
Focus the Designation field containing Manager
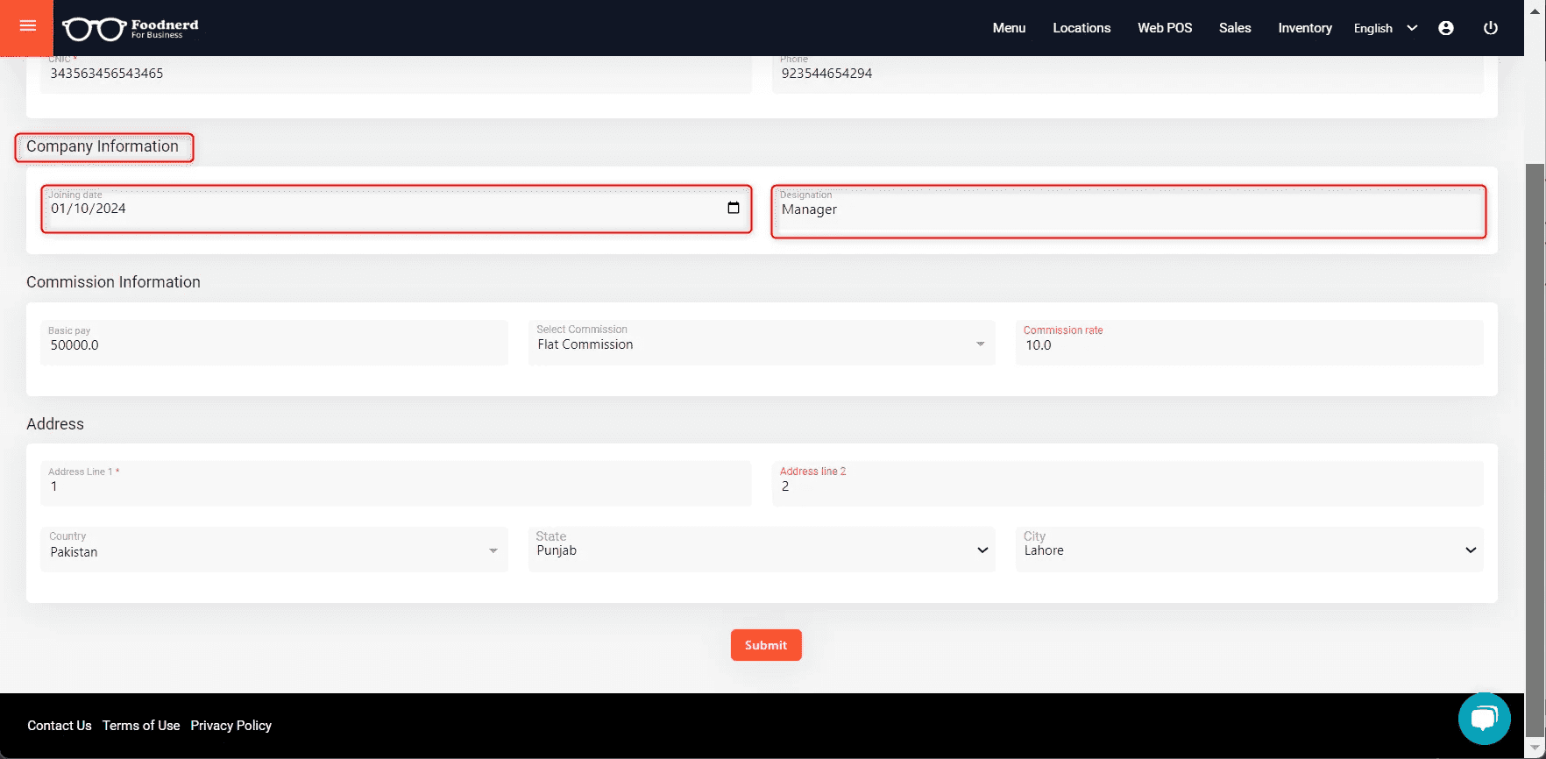tap(1128, 210)
